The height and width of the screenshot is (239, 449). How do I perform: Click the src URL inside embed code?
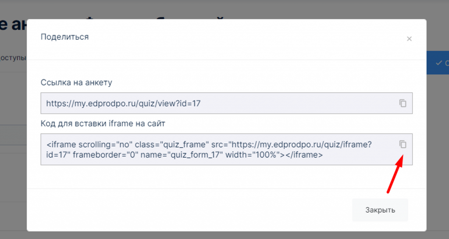tap(300, 145)
